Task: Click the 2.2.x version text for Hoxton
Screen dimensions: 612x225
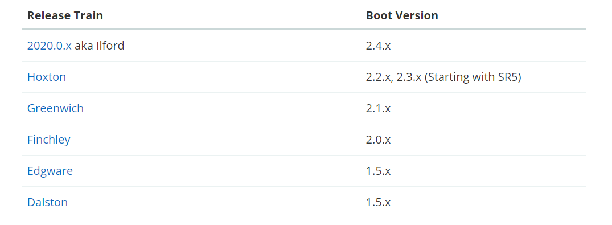Action: pos(378,77)
